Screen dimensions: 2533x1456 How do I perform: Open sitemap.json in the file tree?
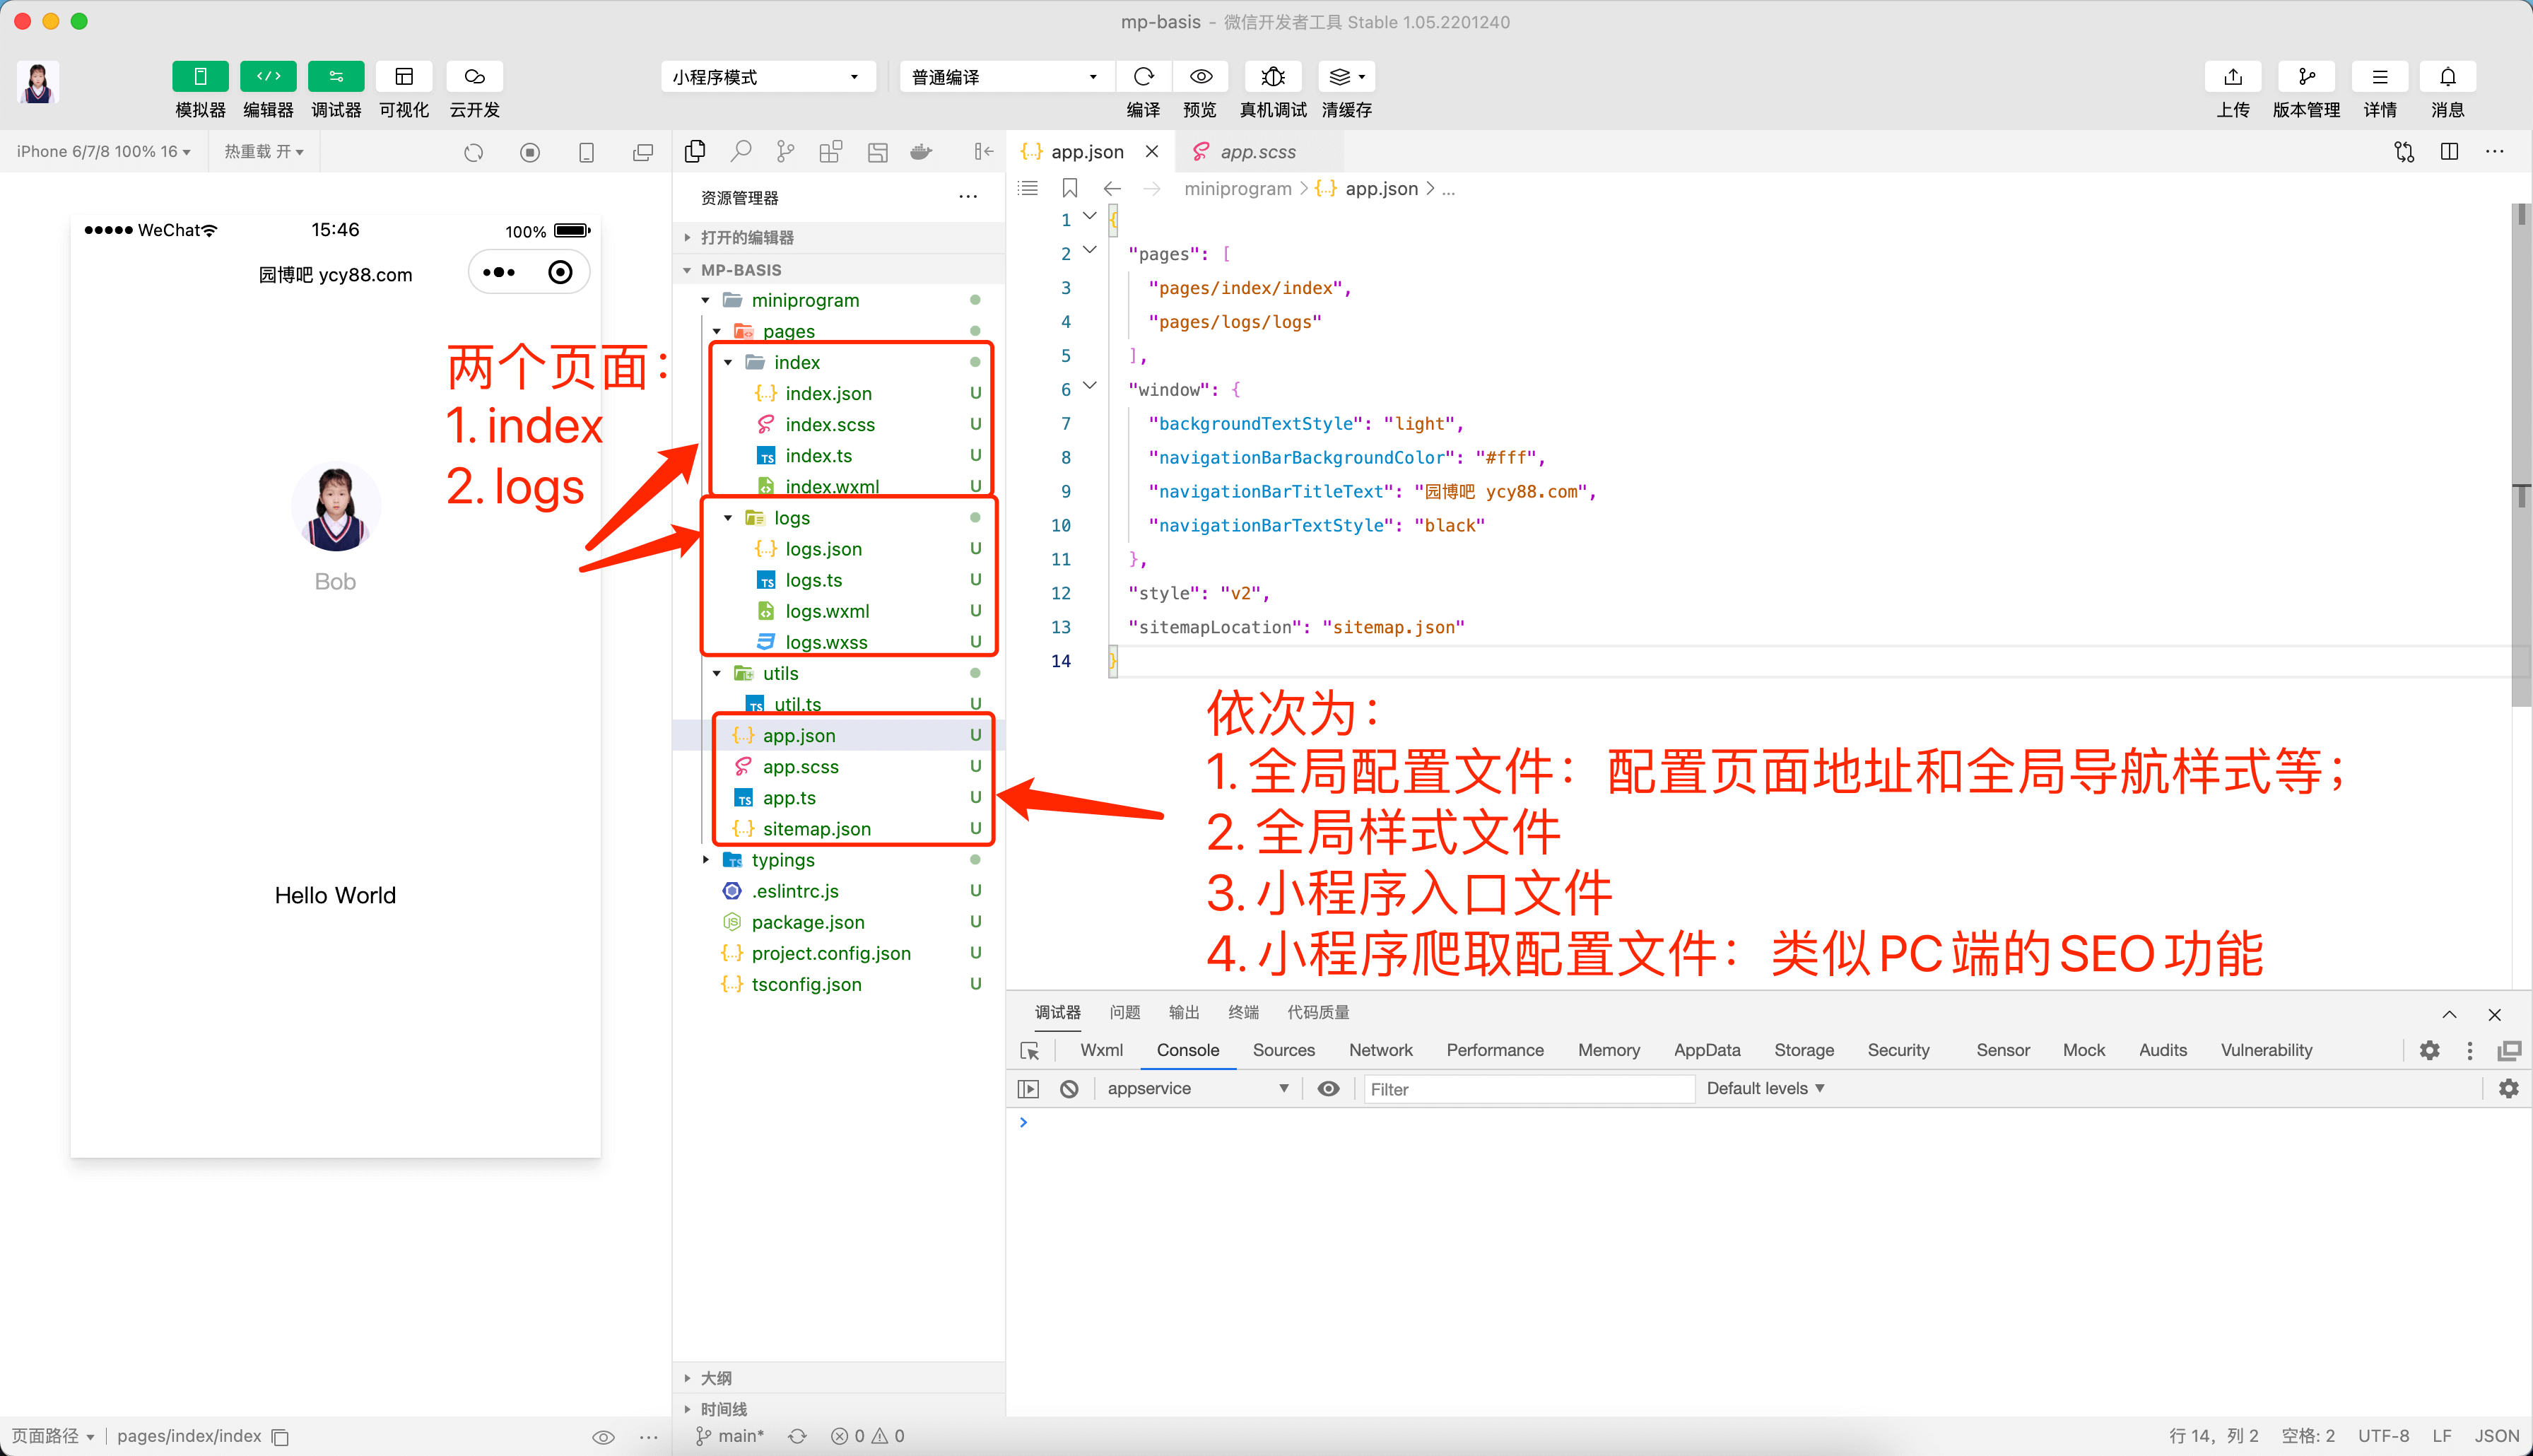(839, 829)
